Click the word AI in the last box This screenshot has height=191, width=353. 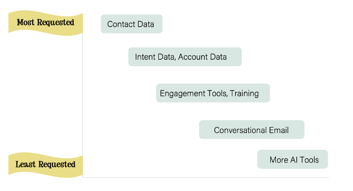pos(294,160)
